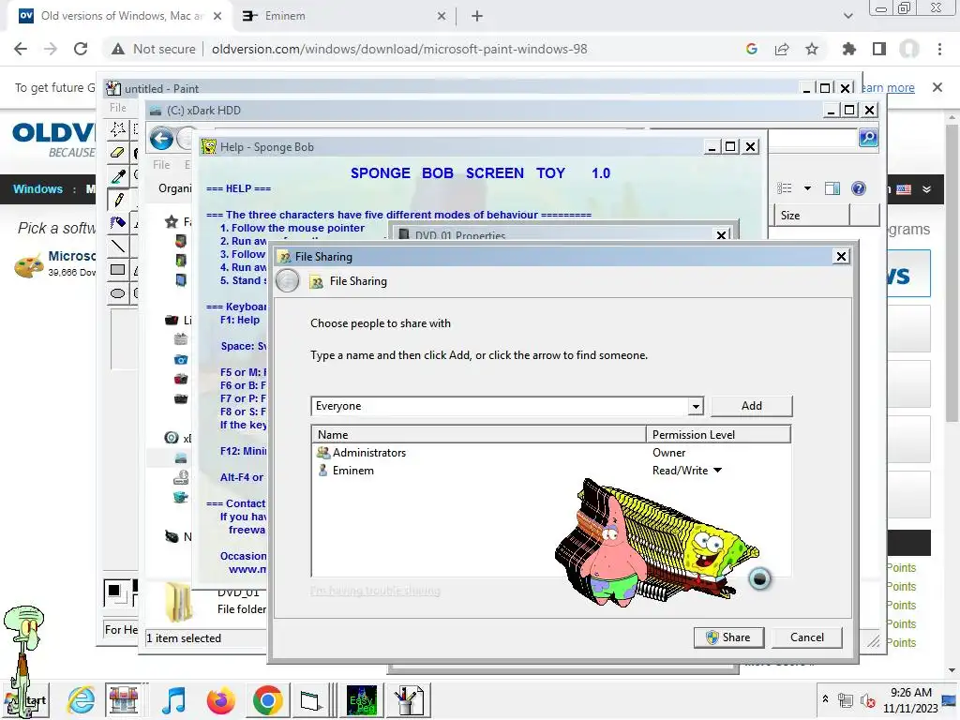Click the blue help icon in Explorer
The image size is (960, 720).
859,188
